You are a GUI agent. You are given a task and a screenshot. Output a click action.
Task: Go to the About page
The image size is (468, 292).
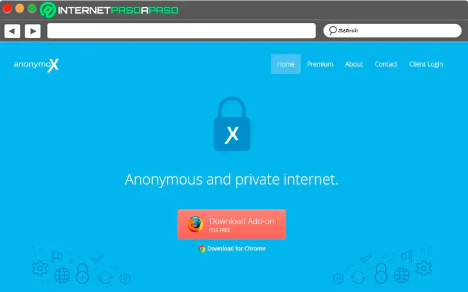pos(354,64)
